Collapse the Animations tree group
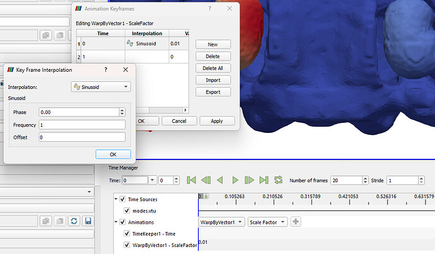The height and width of the screenshot is (254, 435). point(116,222)
